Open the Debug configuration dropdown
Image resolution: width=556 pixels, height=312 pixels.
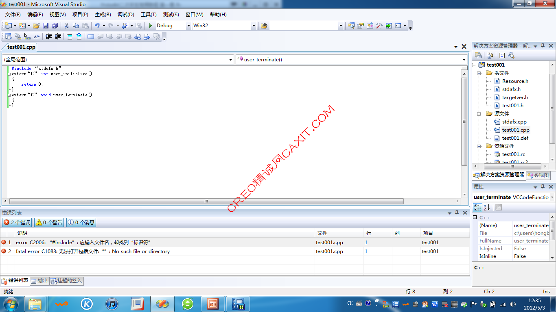point(188,26)
